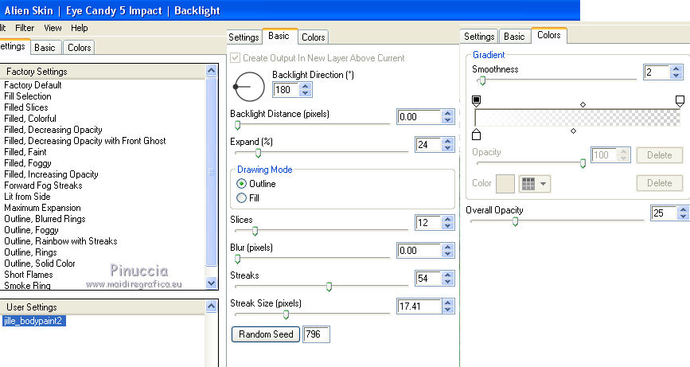Select Outline, Solid Color preset
The width and height of the screenshot is (690, 367).
click(40, 264)
